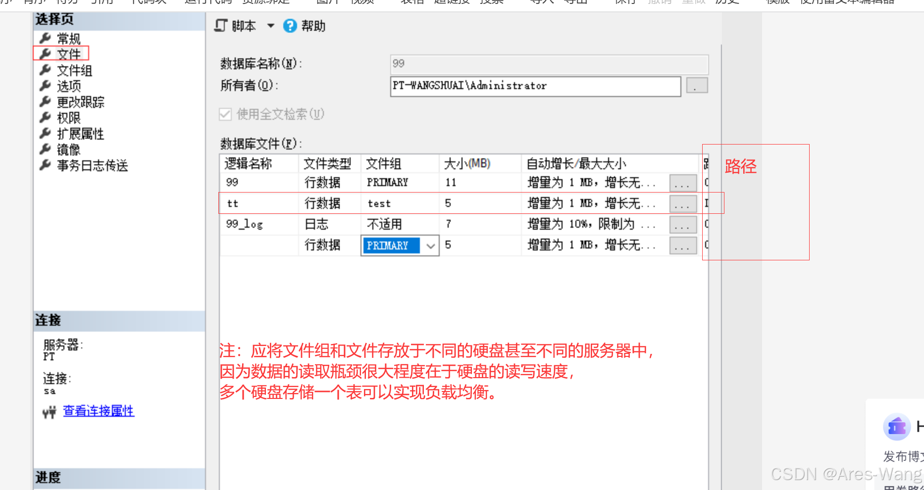Click the size cell showing 11

click(480, 182)
